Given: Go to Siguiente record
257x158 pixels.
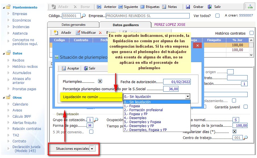Looking at the screenshot, I should click(x=121, y=7).
